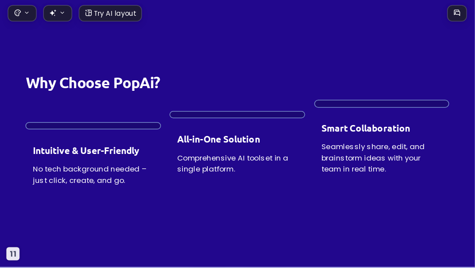Viewport: 475px width, 268px height.
Task: Select the Intuitive & User-Friendly heading
Action: pos(86,150)
